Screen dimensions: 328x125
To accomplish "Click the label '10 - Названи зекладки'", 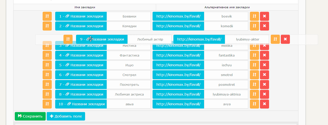I will (81, 104).
